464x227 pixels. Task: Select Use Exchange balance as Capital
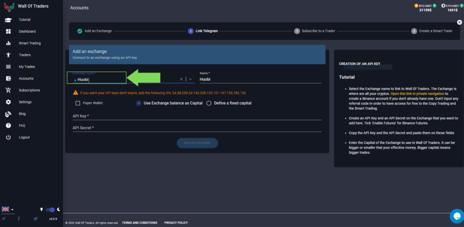(x=139, y=103)
